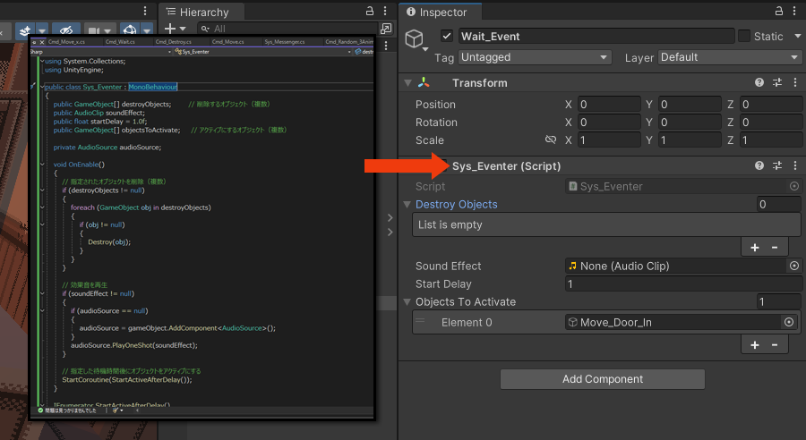Collapse the Destroy Objects list
Screen dimensions: 806x440
point(408,205)
